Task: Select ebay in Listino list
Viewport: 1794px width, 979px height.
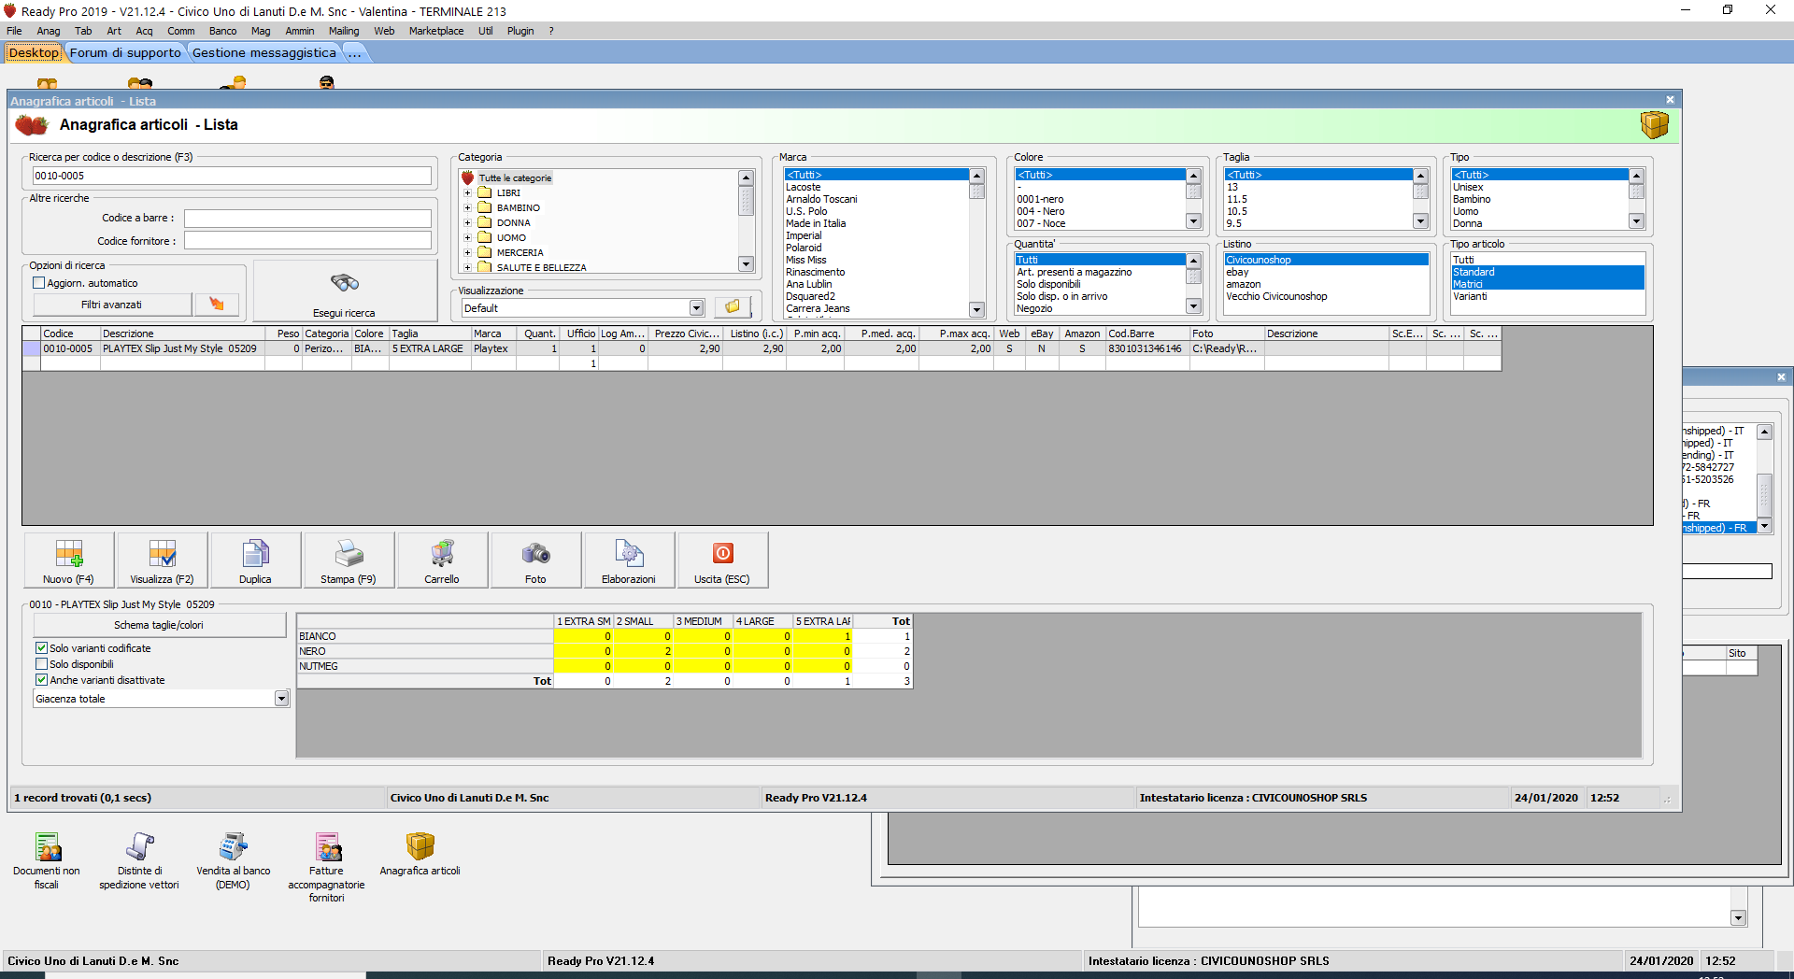Action: [1237, 272]
